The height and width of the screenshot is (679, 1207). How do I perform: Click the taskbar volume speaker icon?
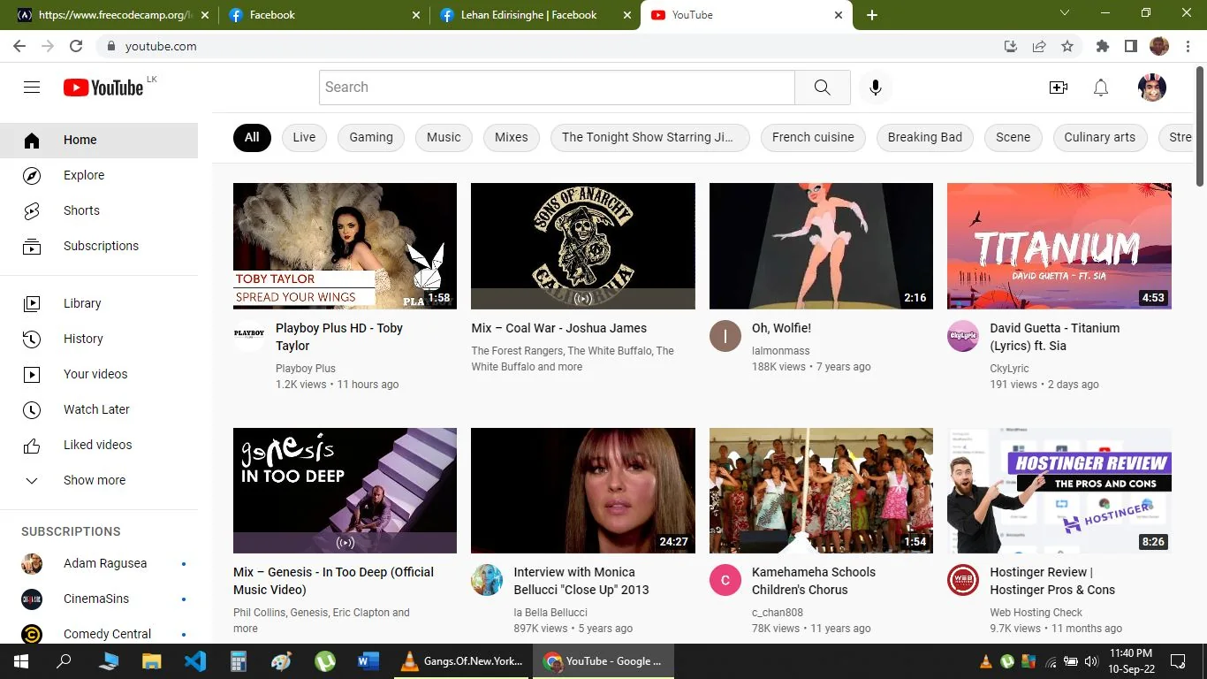point(1090,661)
